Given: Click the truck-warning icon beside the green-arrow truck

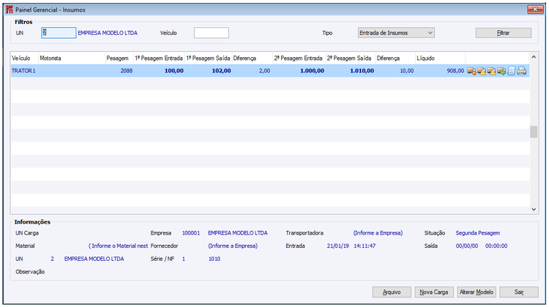Looking at the screenshot, I should click(492, 71).
